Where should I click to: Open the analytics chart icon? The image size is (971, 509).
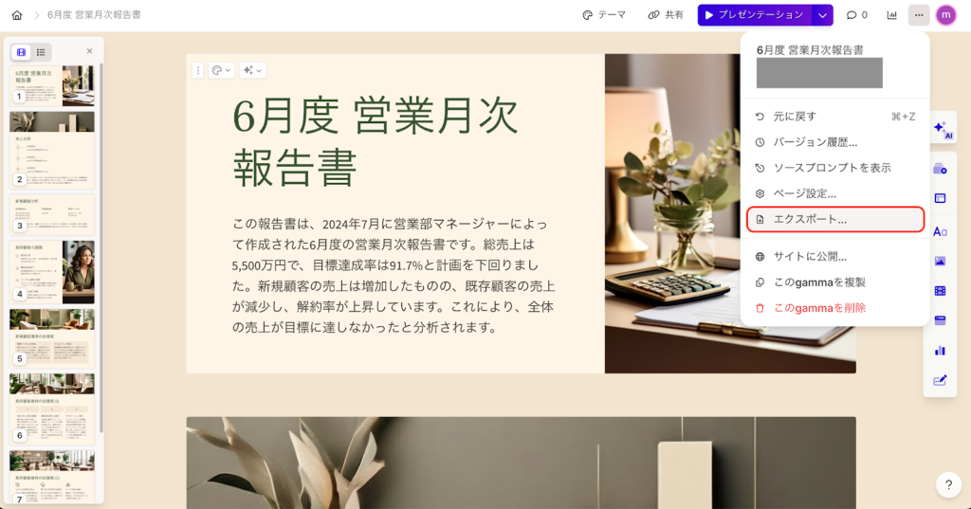click(891, 15)
